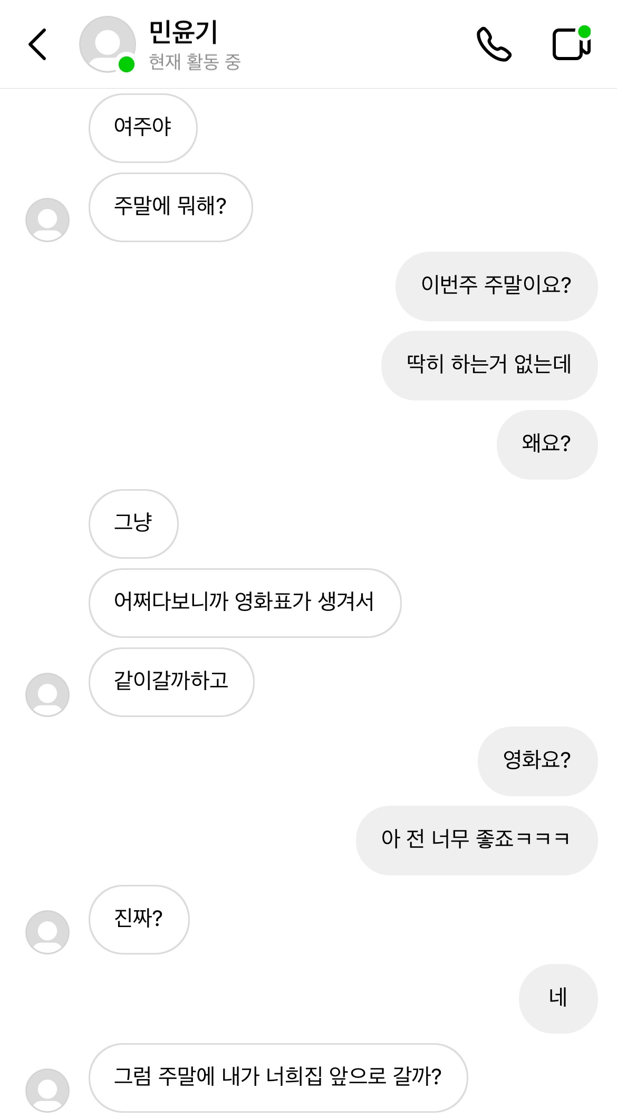Image resolution: width=617 pixels, height=1117 pixels.
Task: Tap the '어쩌다보니까 영화표가 생겨서' message
Action: pos(245,603)
